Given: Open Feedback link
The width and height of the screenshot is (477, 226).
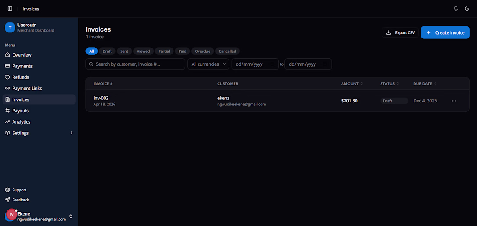Looking at the screenshot, I should coord(39,200).
